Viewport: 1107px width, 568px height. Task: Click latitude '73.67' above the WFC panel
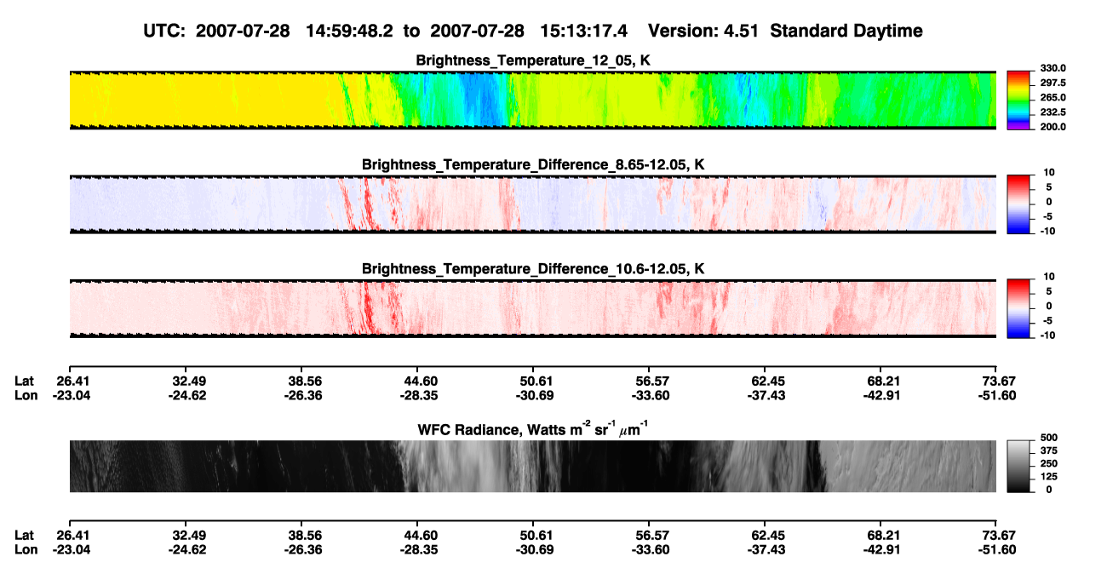coord(1001,381)
